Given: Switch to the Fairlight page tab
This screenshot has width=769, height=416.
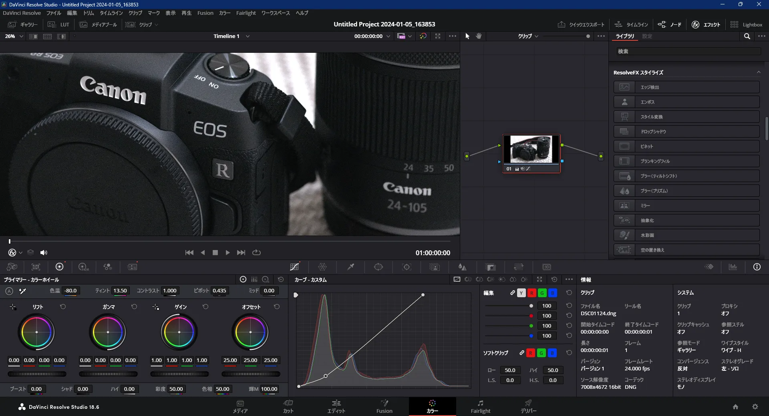Looking at the screenshot, I should pyautogui.click(x=480, y=406).
